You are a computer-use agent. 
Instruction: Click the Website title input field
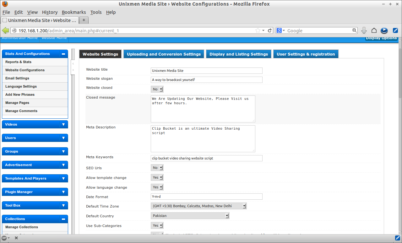click(207, 71)
